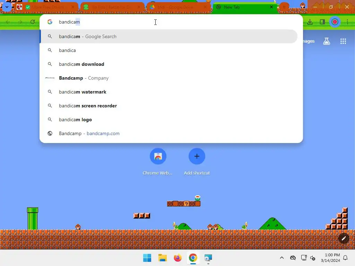
Task: Close the 'New Tab' tab
Action: pyautogui.click(x=271, y=7)
